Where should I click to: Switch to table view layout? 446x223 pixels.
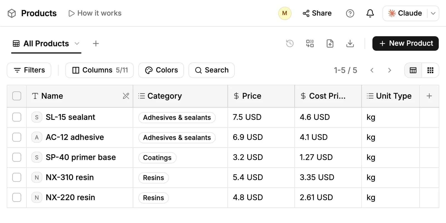click(x=413, y=70)
